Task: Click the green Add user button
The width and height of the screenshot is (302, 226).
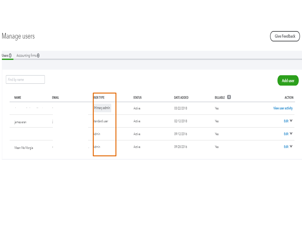Action: coord(288,80)
